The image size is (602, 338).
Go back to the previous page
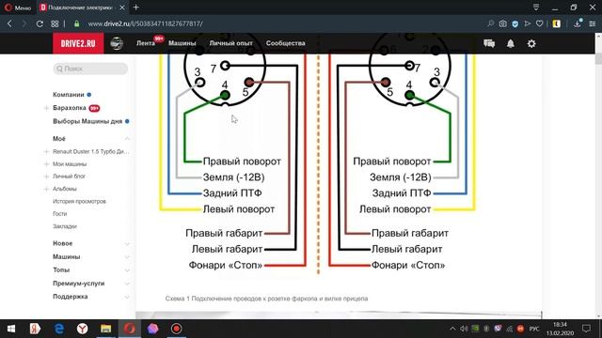pos(9,23)
